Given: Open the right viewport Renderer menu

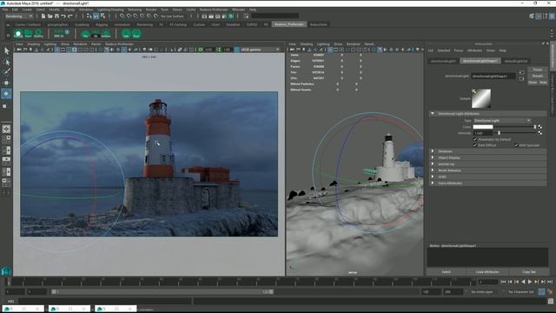Looking at the screenshot, I should pyautogui.click(x=354, y=44).
